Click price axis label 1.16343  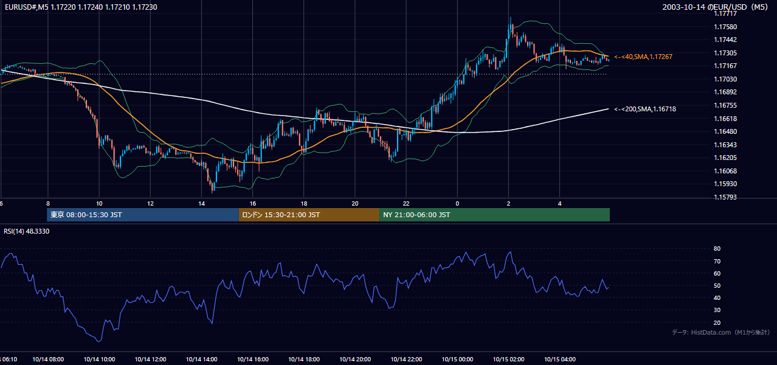[725, 145]
